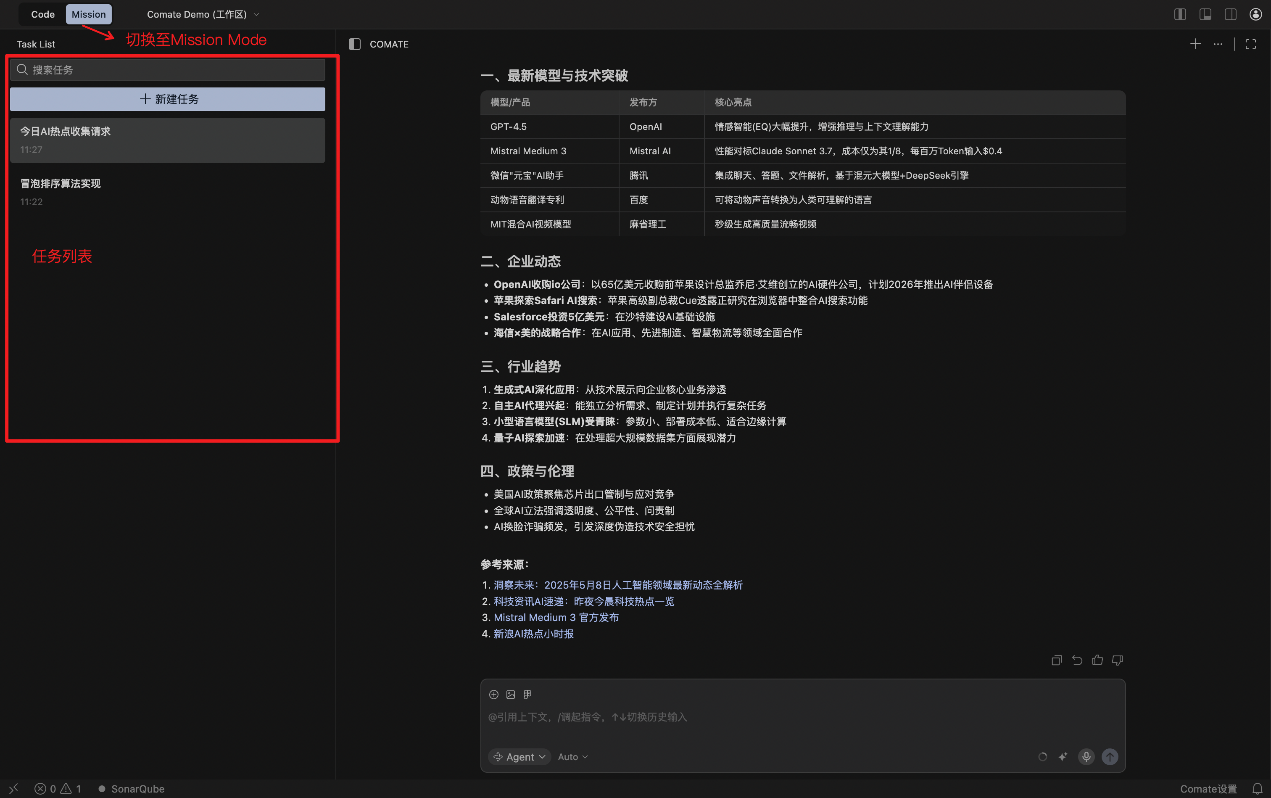Click warnings count icon in status bar
1271x798 pixels.
(71, 789)
